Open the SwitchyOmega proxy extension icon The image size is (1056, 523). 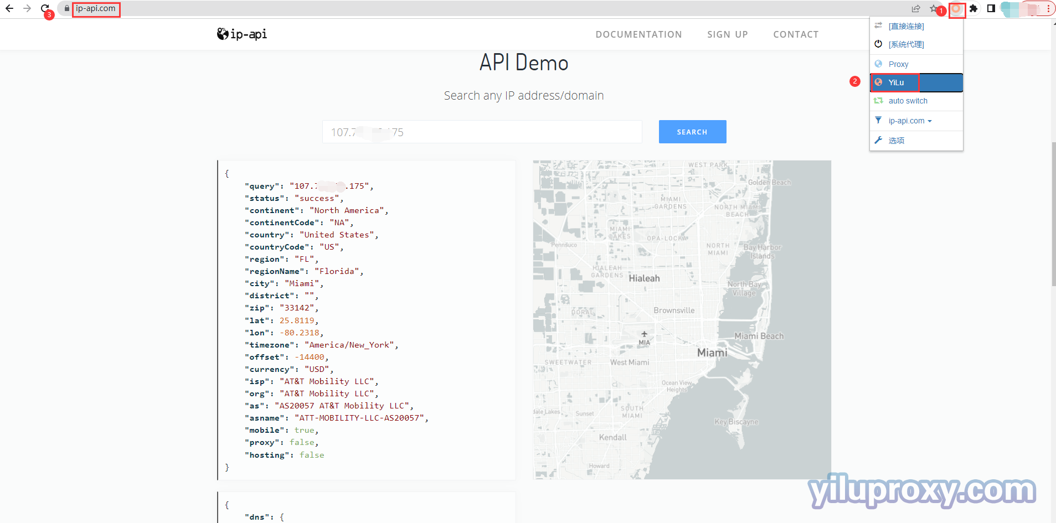[x=956, y=9]
